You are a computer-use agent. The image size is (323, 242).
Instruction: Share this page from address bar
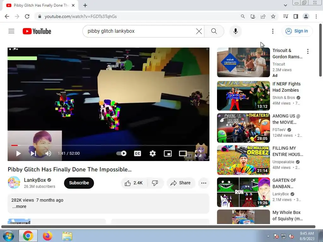[263, 16]
